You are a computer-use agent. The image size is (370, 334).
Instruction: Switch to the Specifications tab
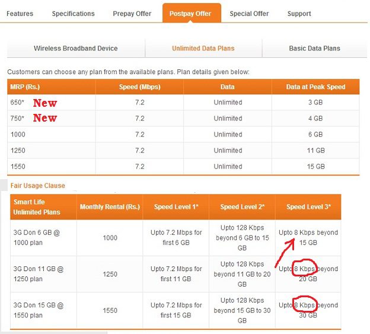(x=73, y=14)
